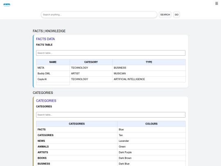Click the Dark Blue colour cell
The height and width of the screenshot is (166, 221).
coord(151,164)
